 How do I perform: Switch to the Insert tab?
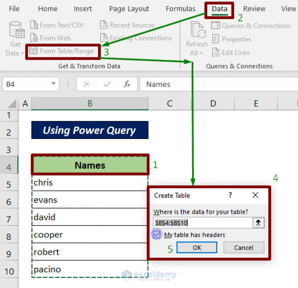click(x=83, y=9)
